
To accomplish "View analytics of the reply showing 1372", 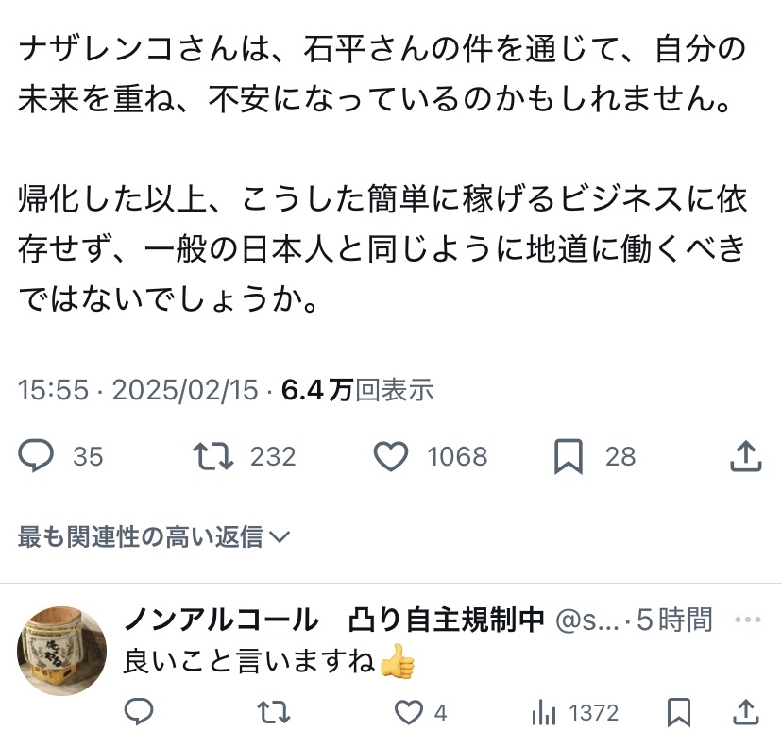I will click(x=545, y=712).
